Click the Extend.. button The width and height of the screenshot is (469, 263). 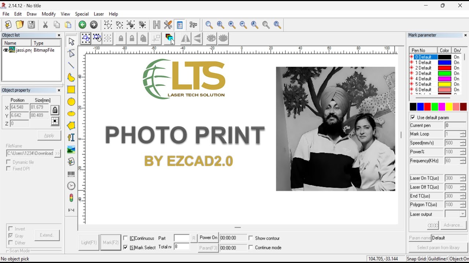pos(47,235)
